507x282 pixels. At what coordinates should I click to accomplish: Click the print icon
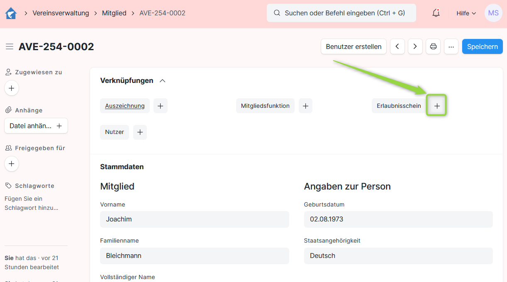(433, 46)
